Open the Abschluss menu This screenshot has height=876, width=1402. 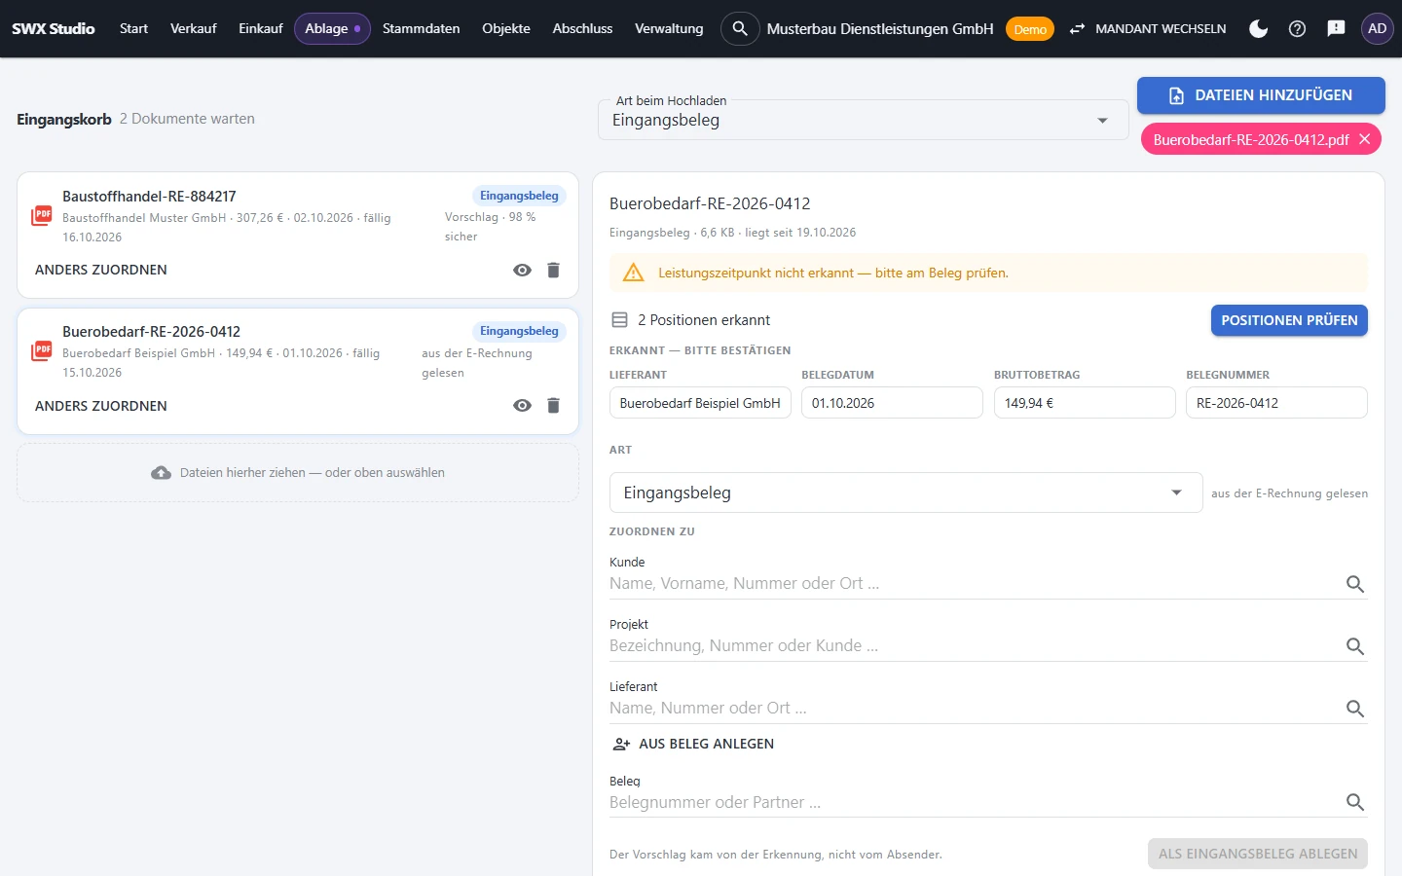click(x=582, y=28)
